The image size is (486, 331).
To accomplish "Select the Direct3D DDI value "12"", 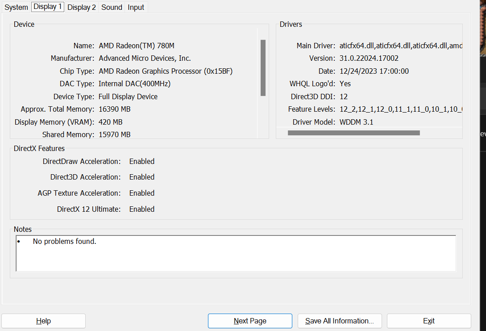I will pos(344,96).
